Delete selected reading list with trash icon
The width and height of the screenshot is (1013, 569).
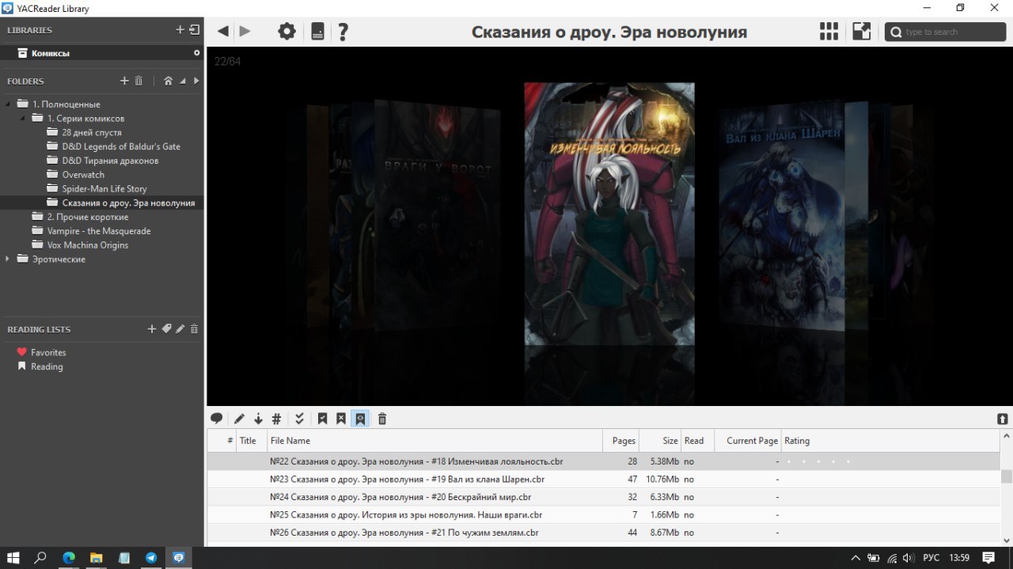[194, 329]
